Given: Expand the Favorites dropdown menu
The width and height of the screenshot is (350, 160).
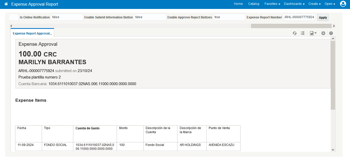Looking at the screenshot, I should pyautogui.click(x=272, y=4).
